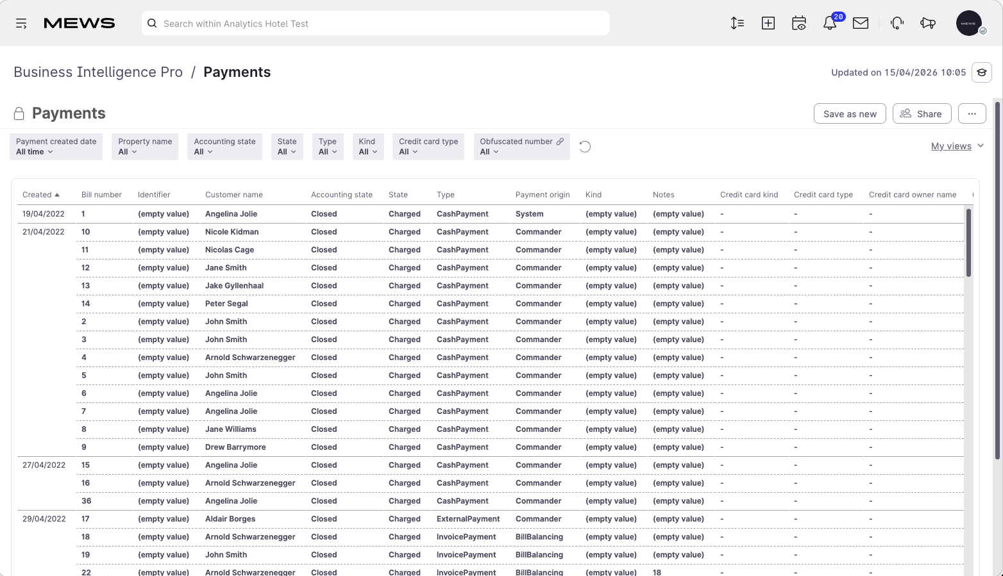Viewport: 1003px width, 576px height.
Task: Open notifications bell with 20 badge
Action: (830, 24)
